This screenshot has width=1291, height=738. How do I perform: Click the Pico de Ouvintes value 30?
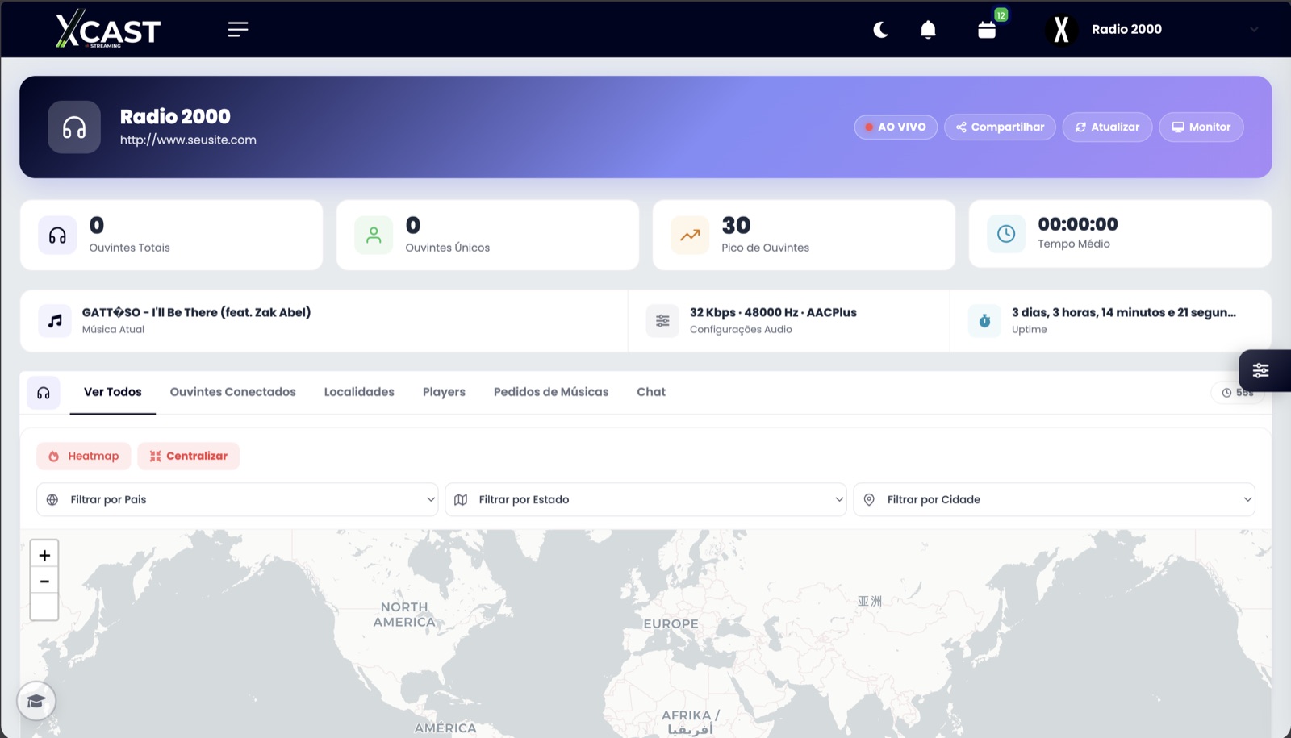[736, 225]
